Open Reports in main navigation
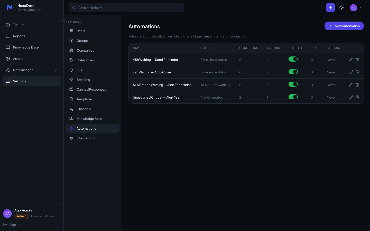The width and height of the screenshot is (370, 231). [32, 36]
